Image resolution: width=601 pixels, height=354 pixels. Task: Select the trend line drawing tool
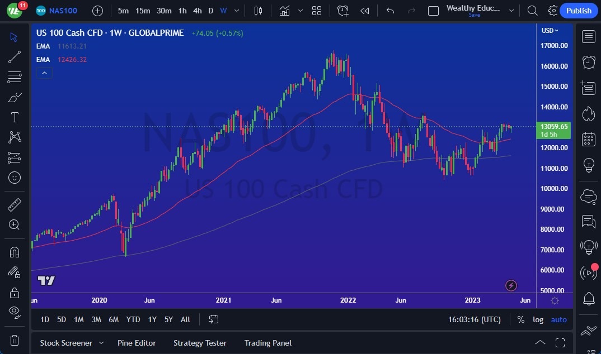point(14,57)
